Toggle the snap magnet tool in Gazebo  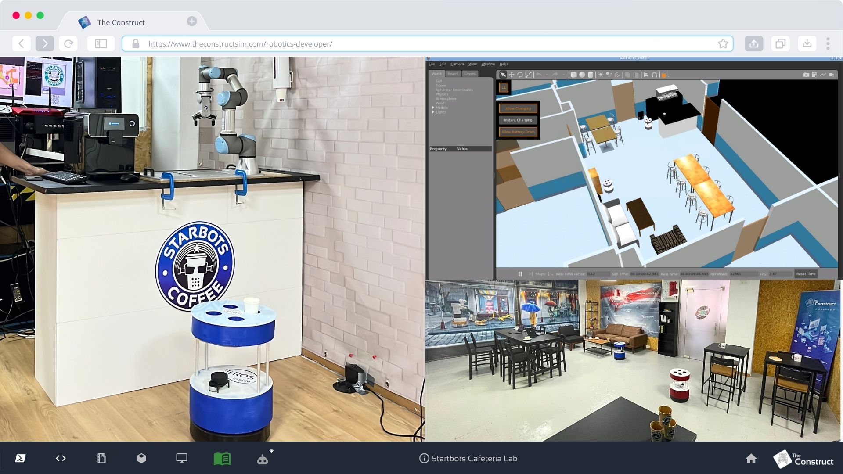tap(655, 75)
